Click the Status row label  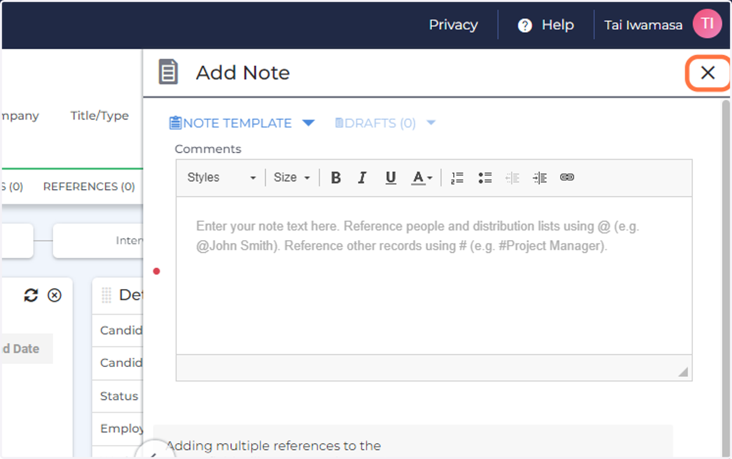pyautogui.click(x=119, y=396)
